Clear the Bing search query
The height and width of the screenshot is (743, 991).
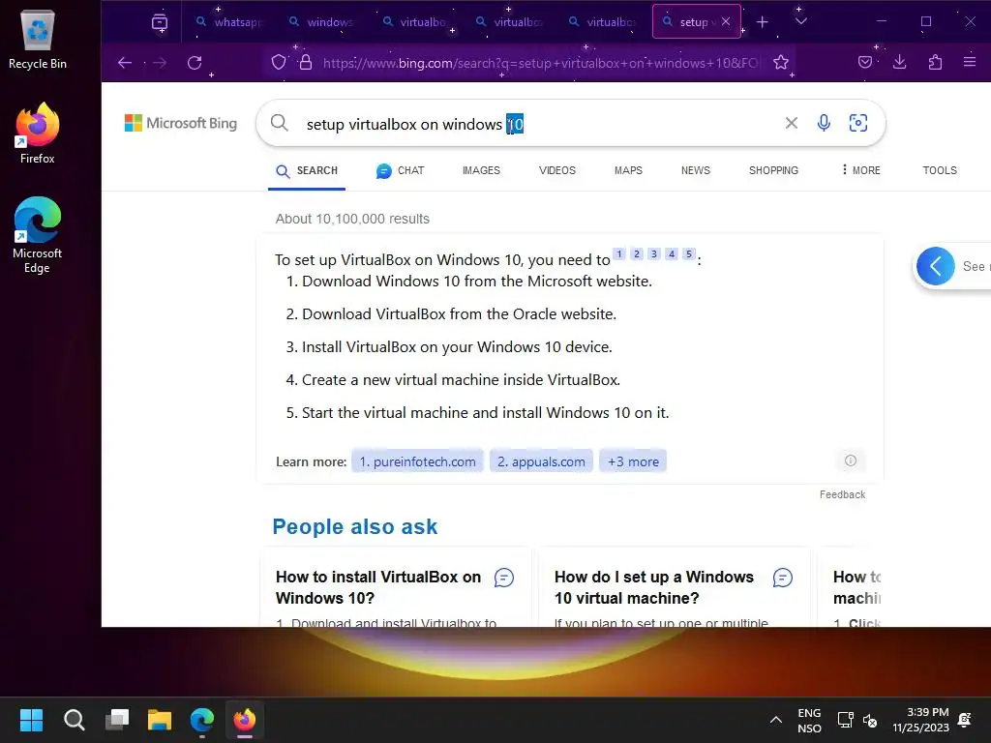coord(792,123)
